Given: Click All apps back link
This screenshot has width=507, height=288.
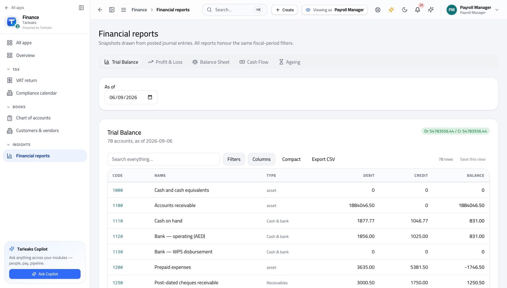Looking at the screenshot, I should point(15,8).
